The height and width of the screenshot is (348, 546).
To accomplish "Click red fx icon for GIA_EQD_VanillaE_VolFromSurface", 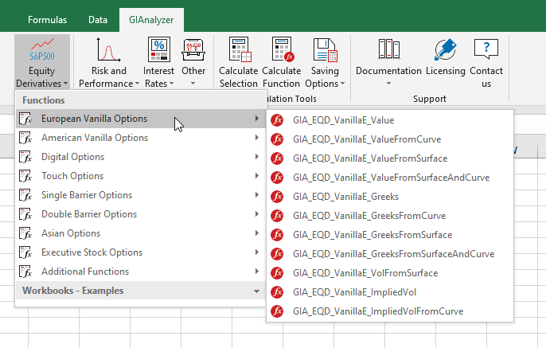I will (277, 273).
